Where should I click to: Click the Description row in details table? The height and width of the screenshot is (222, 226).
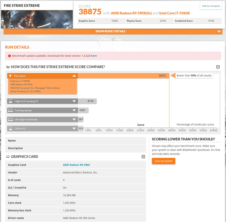tap(76, 148)
